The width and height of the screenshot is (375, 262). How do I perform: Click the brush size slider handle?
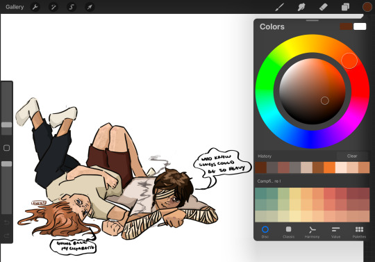pos(7,124)
